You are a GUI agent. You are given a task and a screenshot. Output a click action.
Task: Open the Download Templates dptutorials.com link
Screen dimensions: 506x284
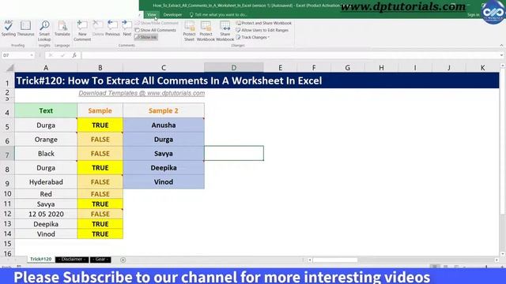(142, 93)
